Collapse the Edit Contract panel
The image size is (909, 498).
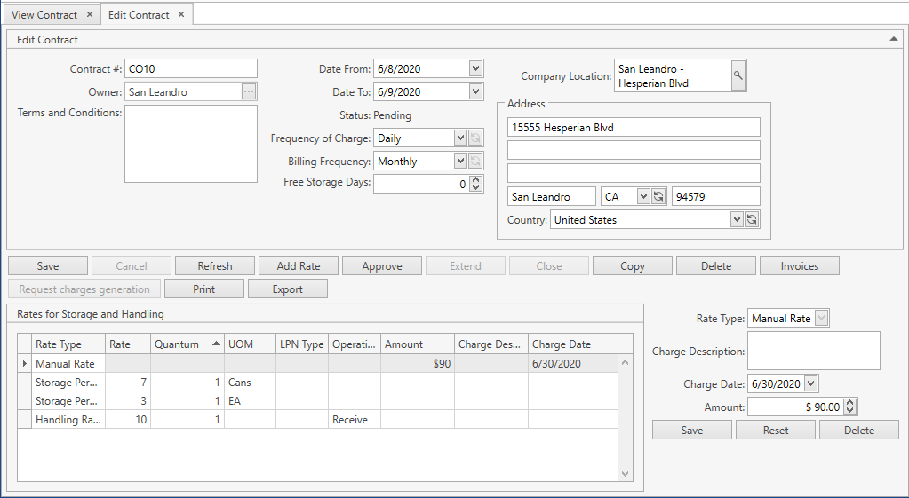[x=893, y=39]
